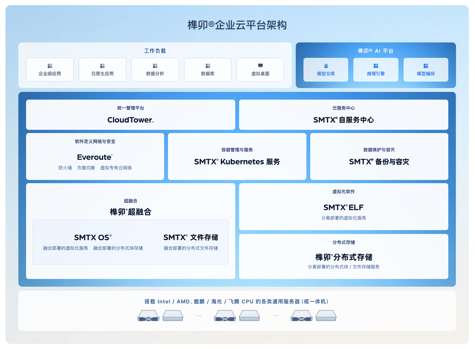Open the CloudTower unified management card
The image size is (475, 349).
tap(130, 115)
